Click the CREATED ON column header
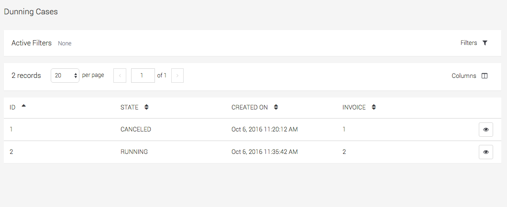507x207 pixels. pos(250,108)
